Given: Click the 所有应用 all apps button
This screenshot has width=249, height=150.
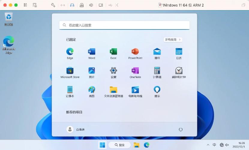Looking at the screenshot, I should coord(173,40).
